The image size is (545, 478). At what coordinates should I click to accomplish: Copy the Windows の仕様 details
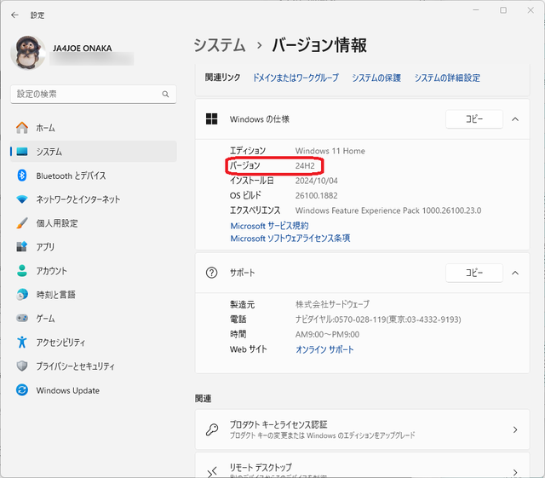point(474,119)
